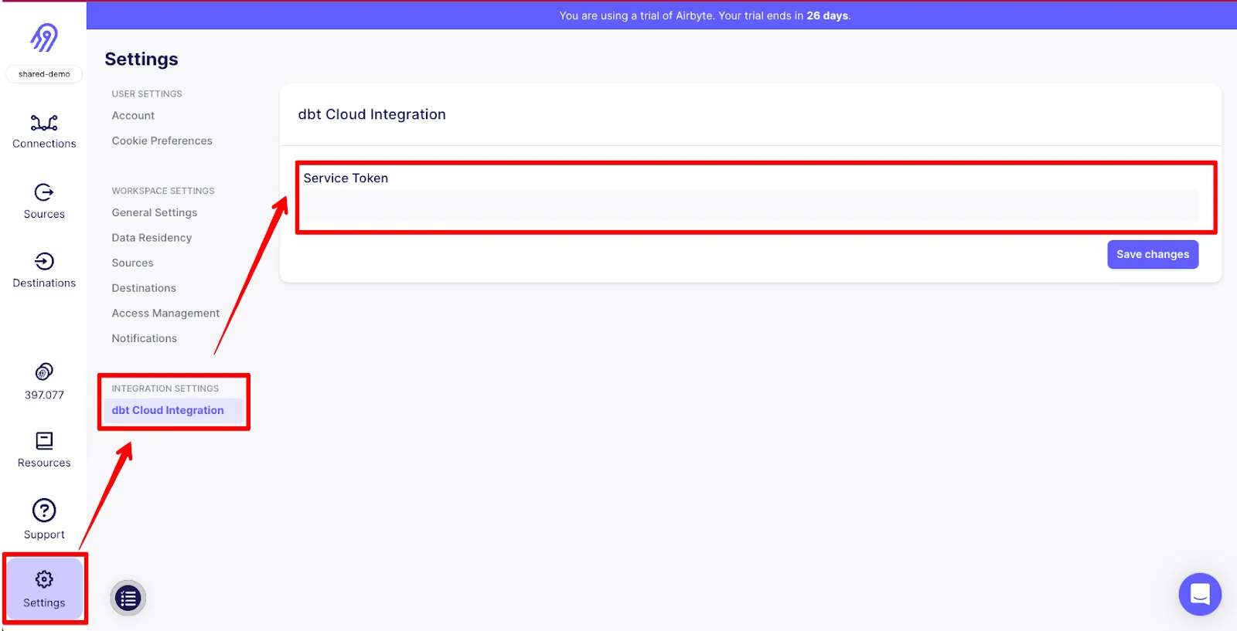Click the Settings page heading
The height and width of the screenshot is (631, 1237).
(x=141, y=59)
